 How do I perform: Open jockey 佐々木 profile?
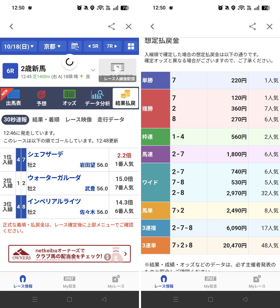click(x=87, y=212)
